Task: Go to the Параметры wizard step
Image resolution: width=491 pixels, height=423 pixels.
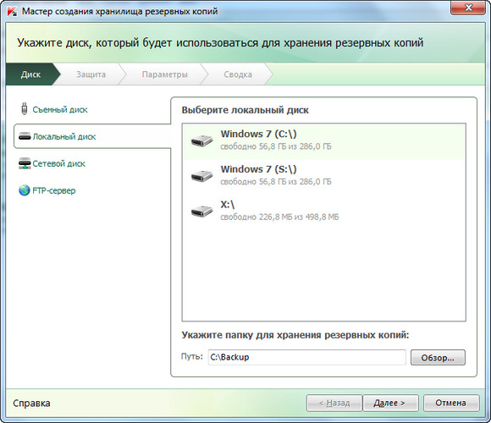Action: pyautogui.click(x=165, y=74)
